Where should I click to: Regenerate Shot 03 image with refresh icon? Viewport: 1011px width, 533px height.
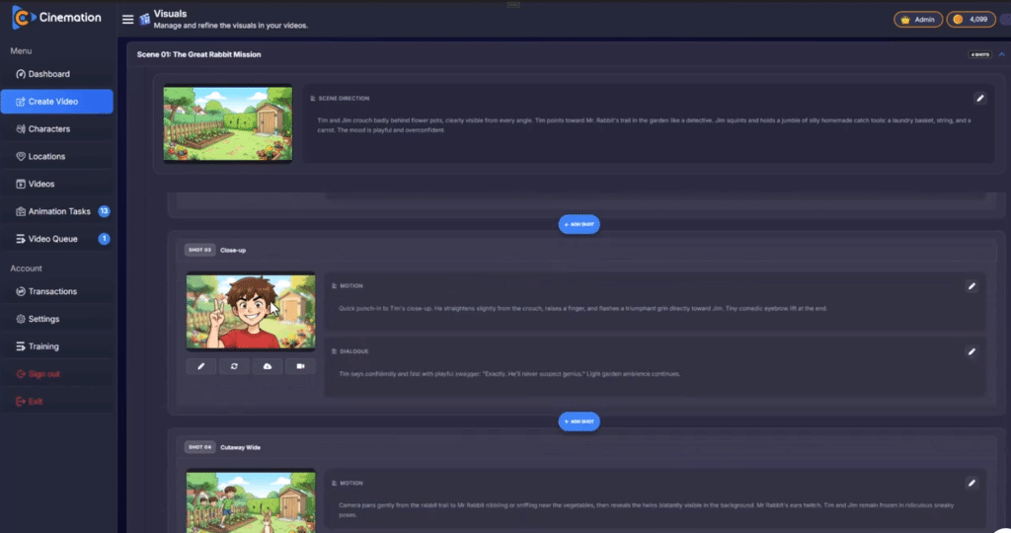tap(234, 366)
